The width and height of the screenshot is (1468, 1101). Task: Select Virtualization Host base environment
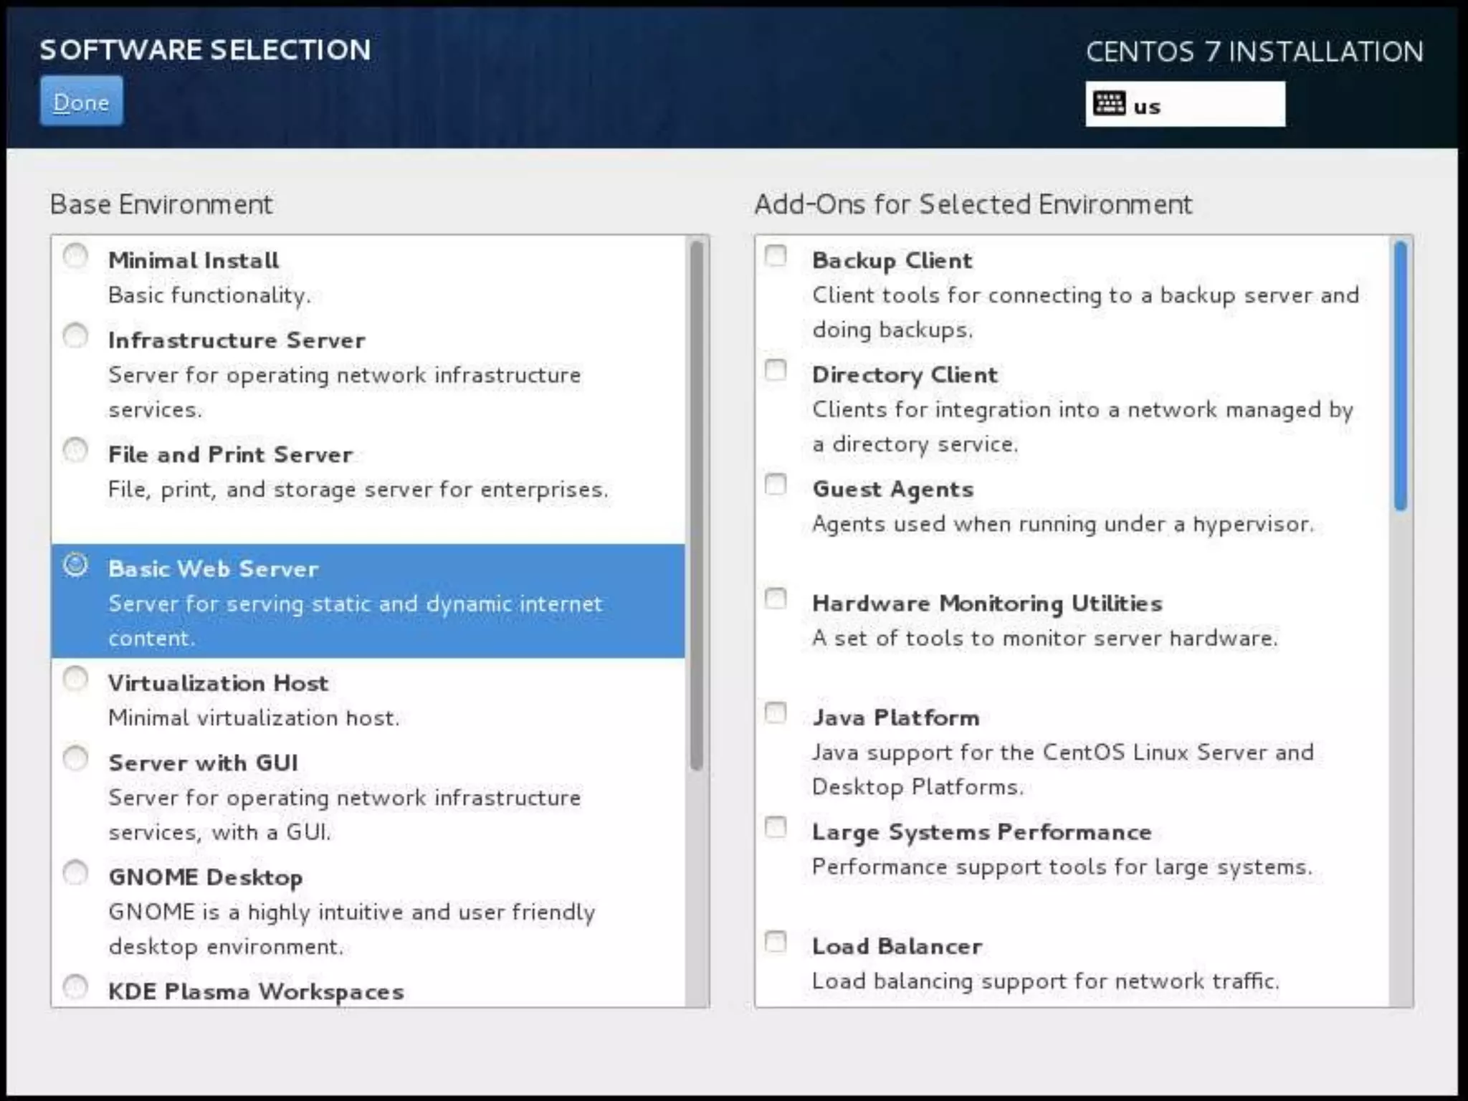75,679
